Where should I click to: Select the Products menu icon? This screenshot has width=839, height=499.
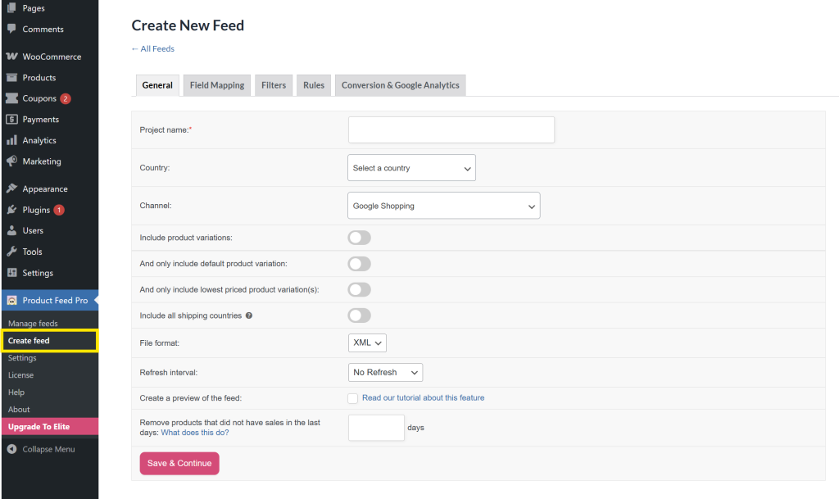click(10, 77)
